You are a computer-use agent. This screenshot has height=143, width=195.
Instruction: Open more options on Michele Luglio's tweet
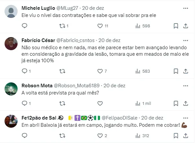pyautogui.click(x=186, y=8)
